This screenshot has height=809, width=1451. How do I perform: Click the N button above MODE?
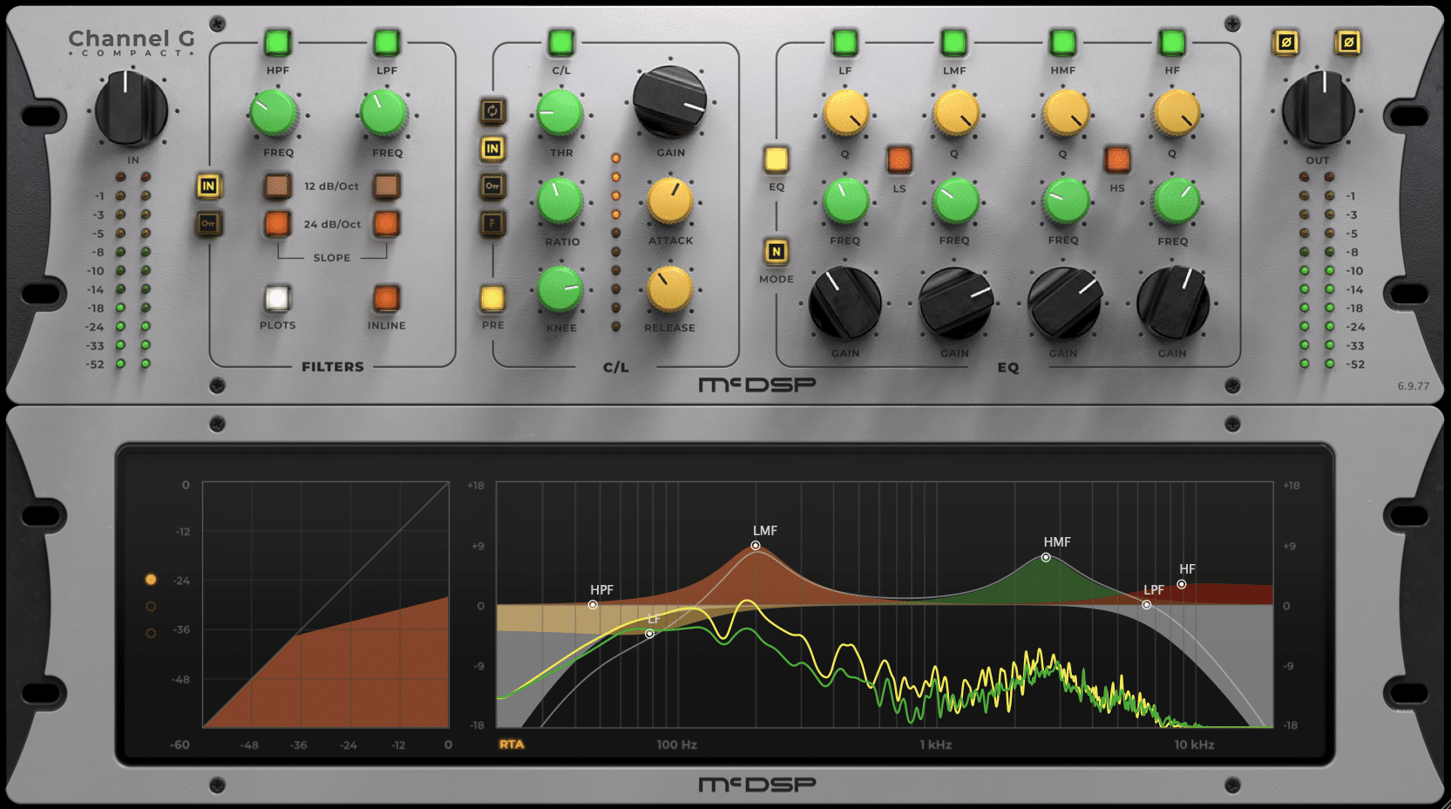click(x=776, y=252)
